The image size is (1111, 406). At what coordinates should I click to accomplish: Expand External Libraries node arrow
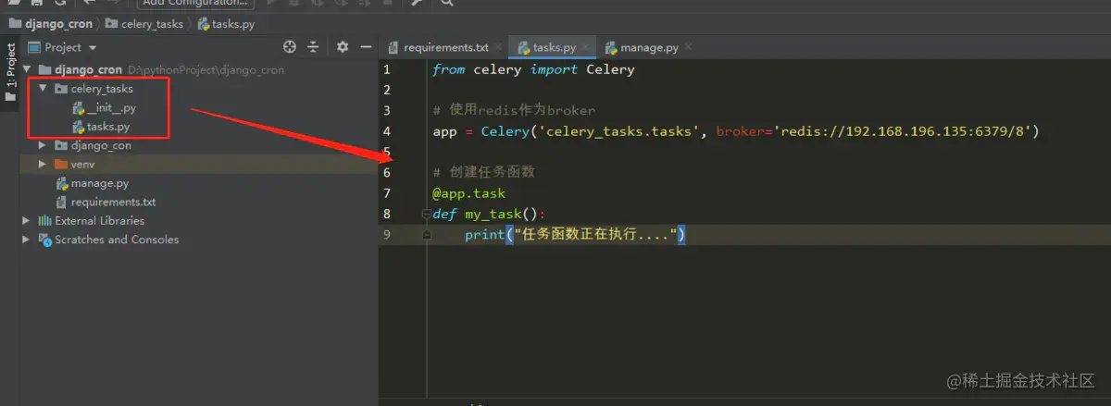[27, 221]
